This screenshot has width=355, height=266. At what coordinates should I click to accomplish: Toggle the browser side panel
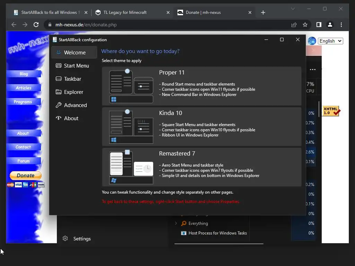319,25
